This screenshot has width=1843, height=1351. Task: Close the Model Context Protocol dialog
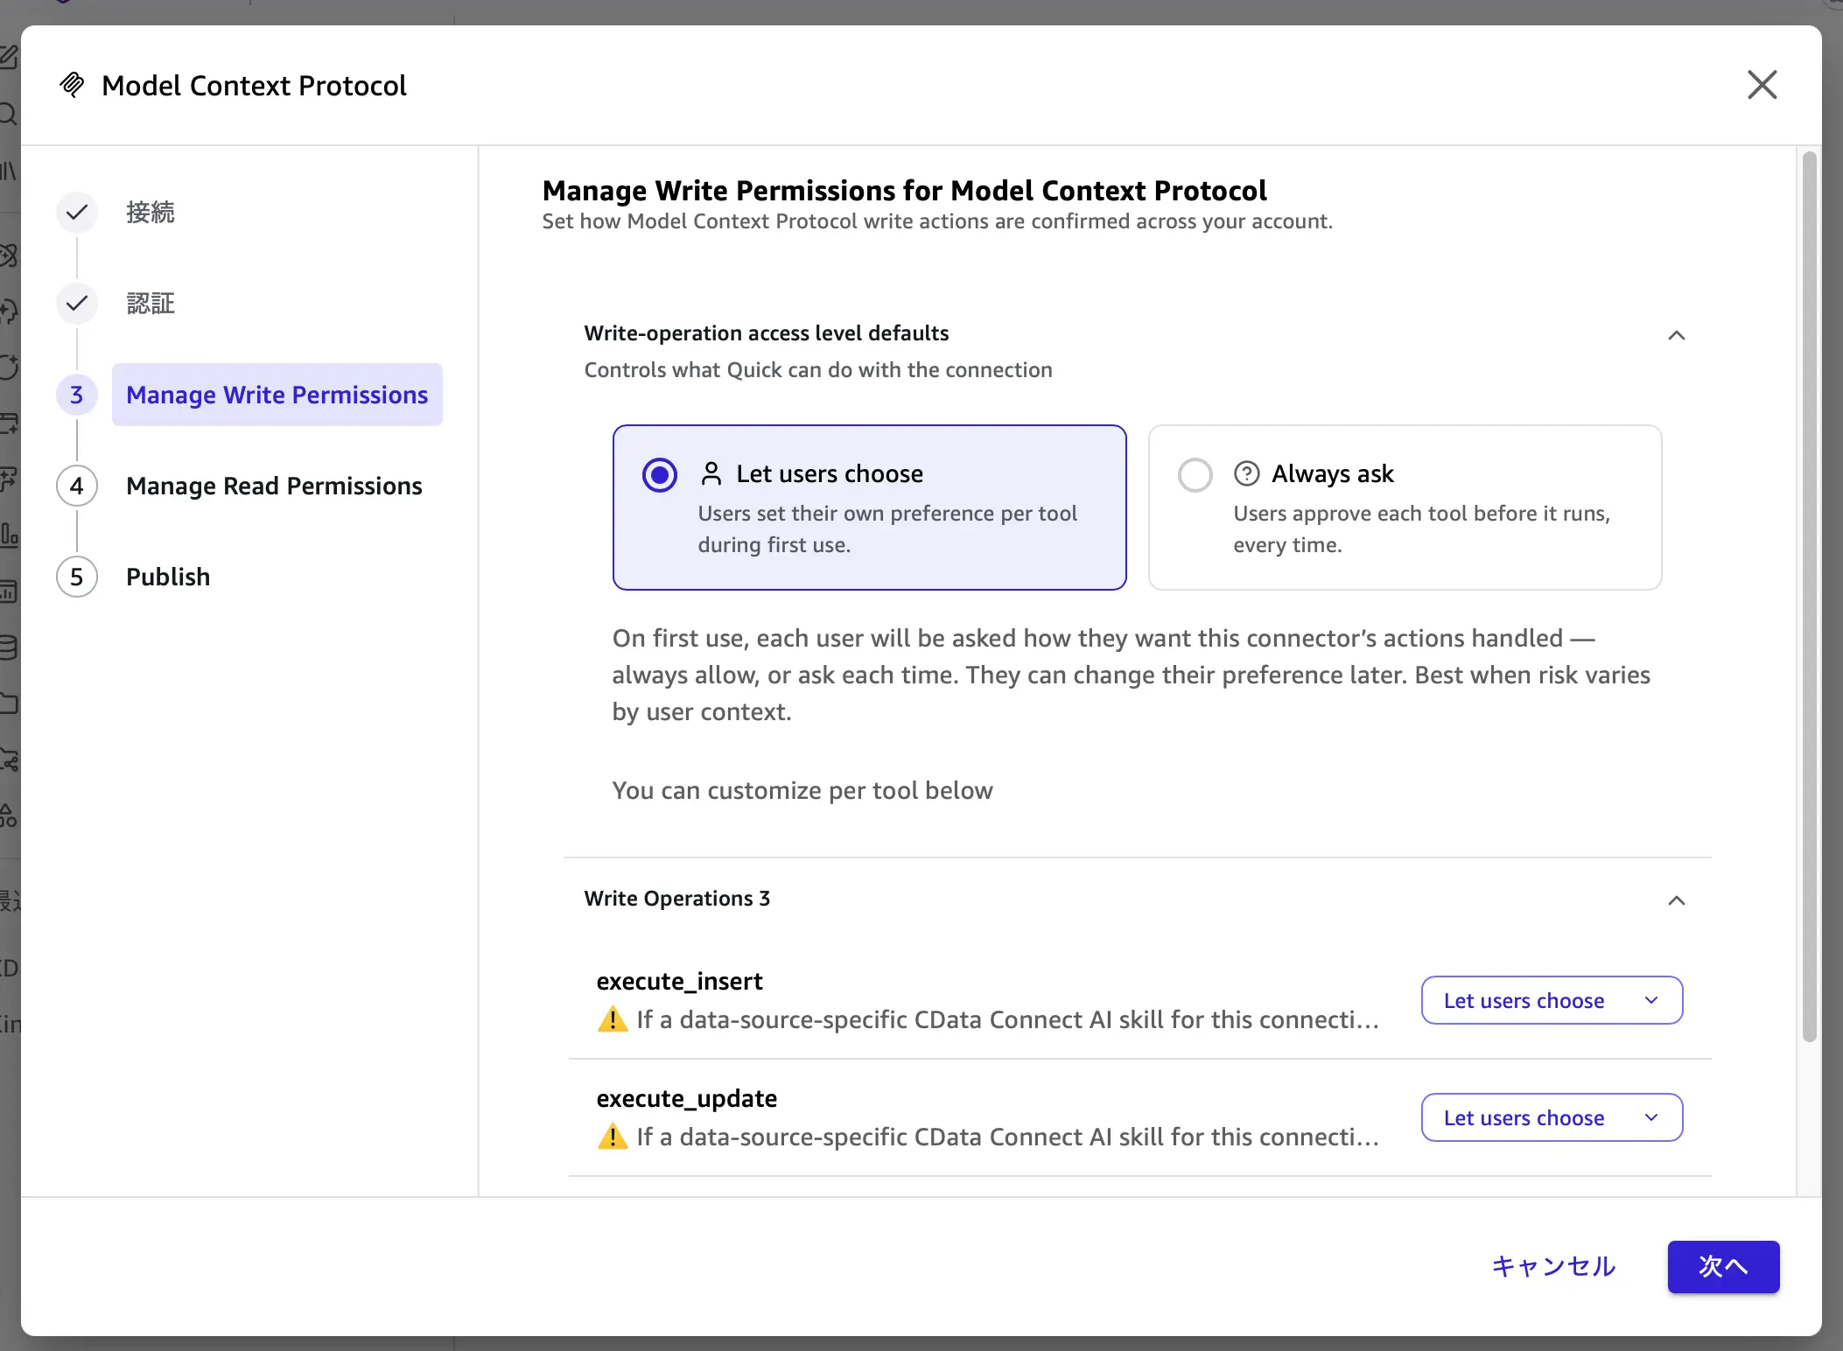(1762, 85)
